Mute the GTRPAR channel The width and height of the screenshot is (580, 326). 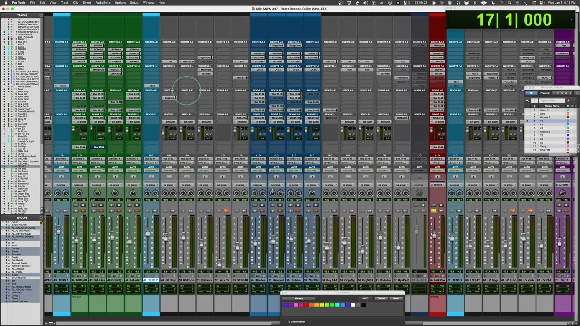[244, 211]
